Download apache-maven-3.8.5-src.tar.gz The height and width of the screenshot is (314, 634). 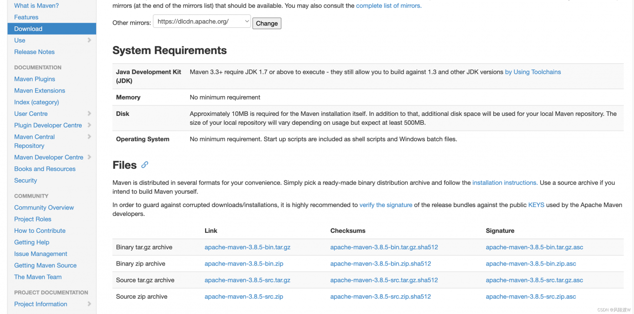(x=248, y=280)
